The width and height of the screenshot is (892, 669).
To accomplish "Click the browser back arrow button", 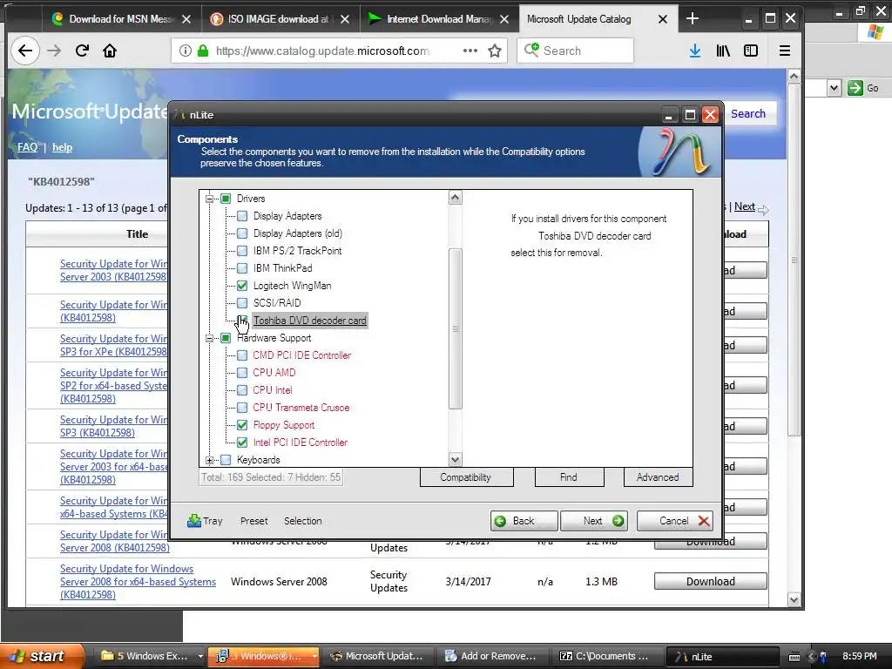I will [x=25, y=51].
